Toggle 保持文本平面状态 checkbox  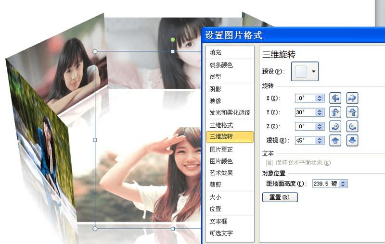point(269,163)
